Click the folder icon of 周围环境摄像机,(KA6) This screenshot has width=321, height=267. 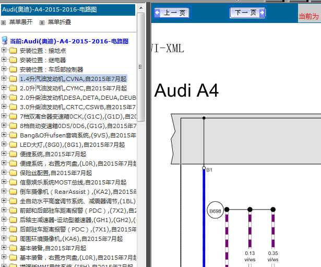point(13,239)
